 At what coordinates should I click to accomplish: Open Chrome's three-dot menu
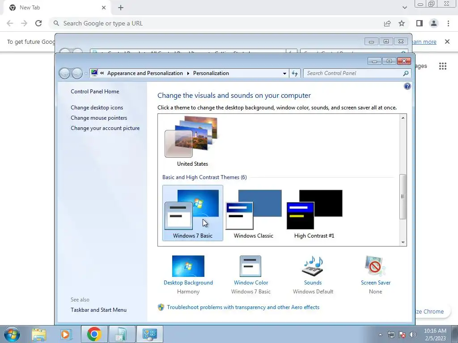click(x=448, y=23)
